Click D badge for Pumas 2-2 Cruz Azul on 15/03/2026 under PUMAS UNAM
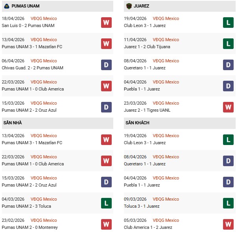236x232 pixels. (106, 107)
